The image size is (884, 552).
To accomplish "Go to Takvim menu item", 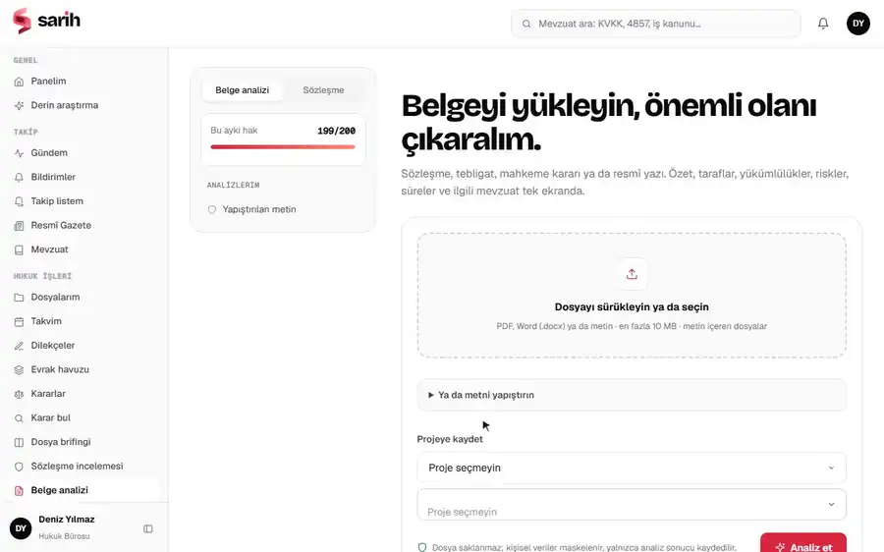I will click(x=84, y=321).
